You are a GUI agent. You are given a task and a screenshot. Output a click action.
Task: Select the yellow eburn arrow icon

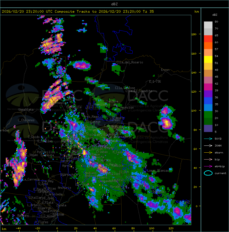pyautogui.click(x=208, y=153)
